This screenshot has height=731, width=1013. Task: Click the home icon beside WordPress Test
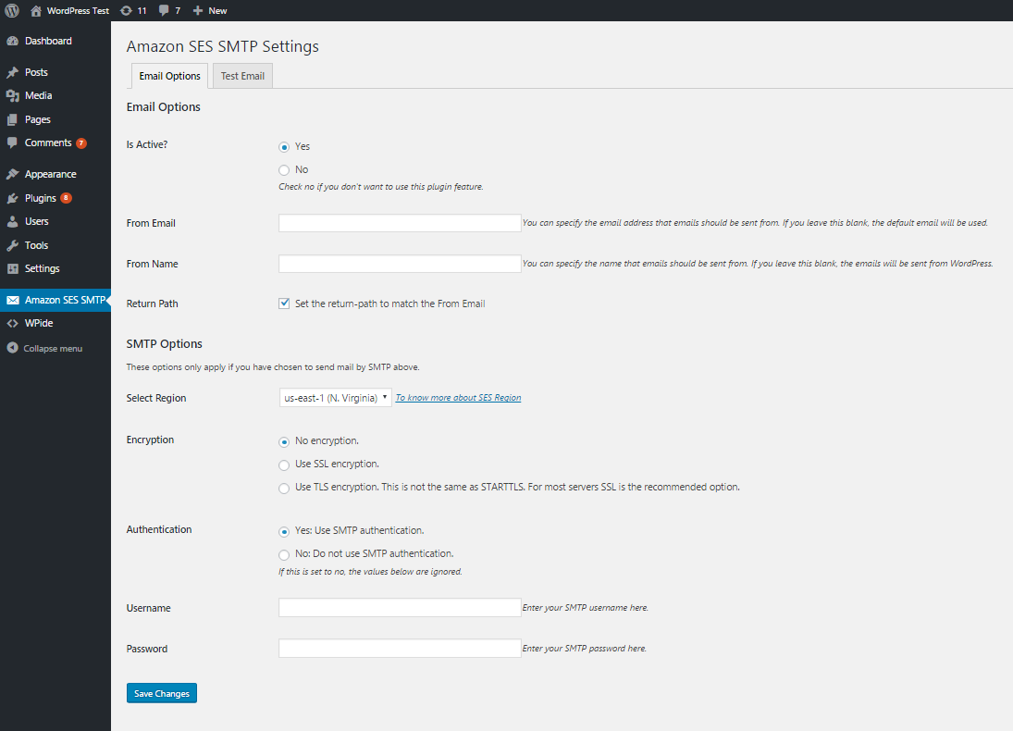(36, 10)
